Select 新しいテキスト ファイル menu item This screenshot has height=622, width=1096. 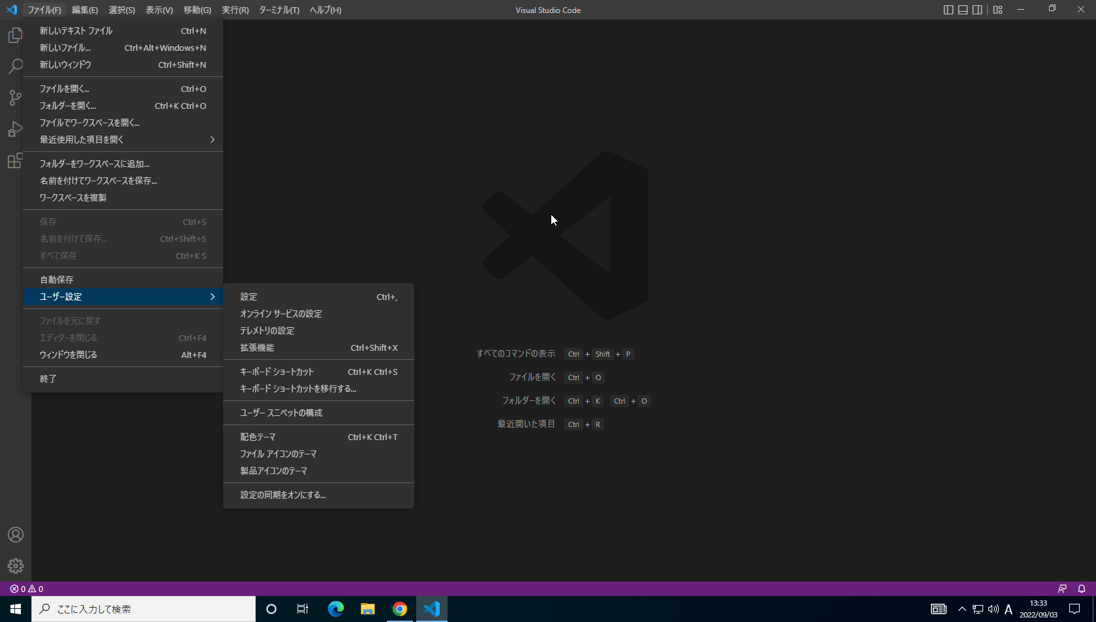pos(123,31)
